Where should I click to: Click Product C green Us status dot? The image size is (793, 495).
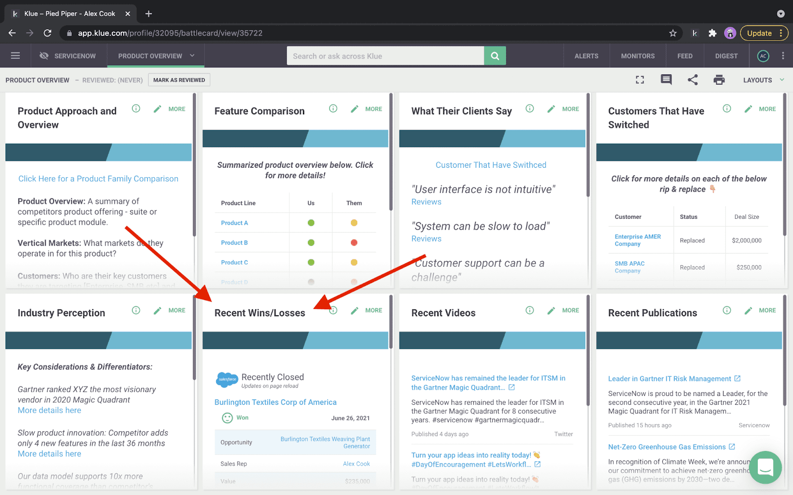coord(311,262)
